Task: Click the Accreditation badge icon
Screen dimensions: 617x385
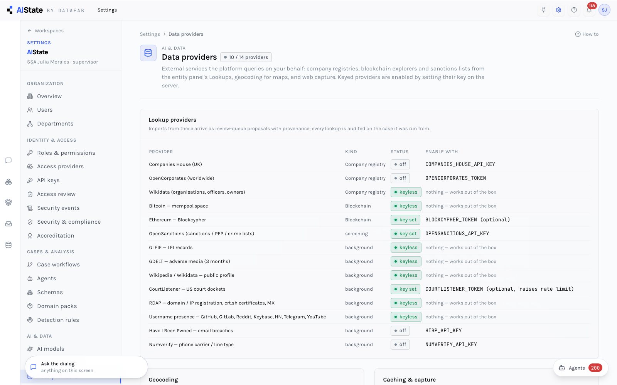Action: 30,236
